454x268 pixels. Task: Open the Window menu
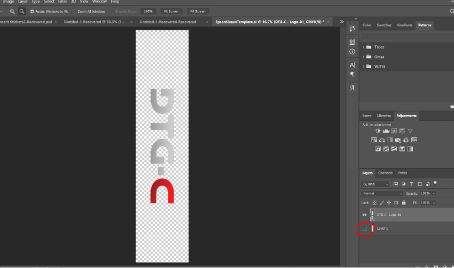click(x=99, y=1)
